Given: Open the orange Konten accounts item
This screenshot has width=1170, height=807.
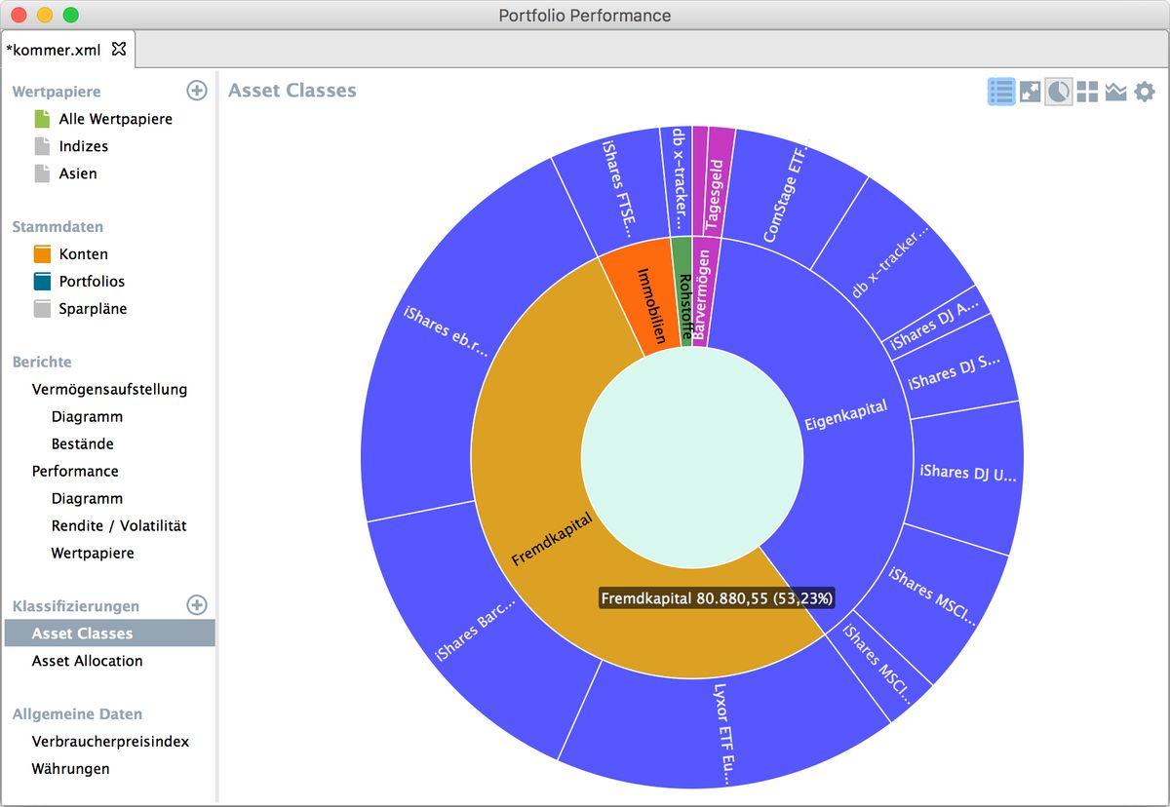Looking at the screenshot, I should point(83,254).
